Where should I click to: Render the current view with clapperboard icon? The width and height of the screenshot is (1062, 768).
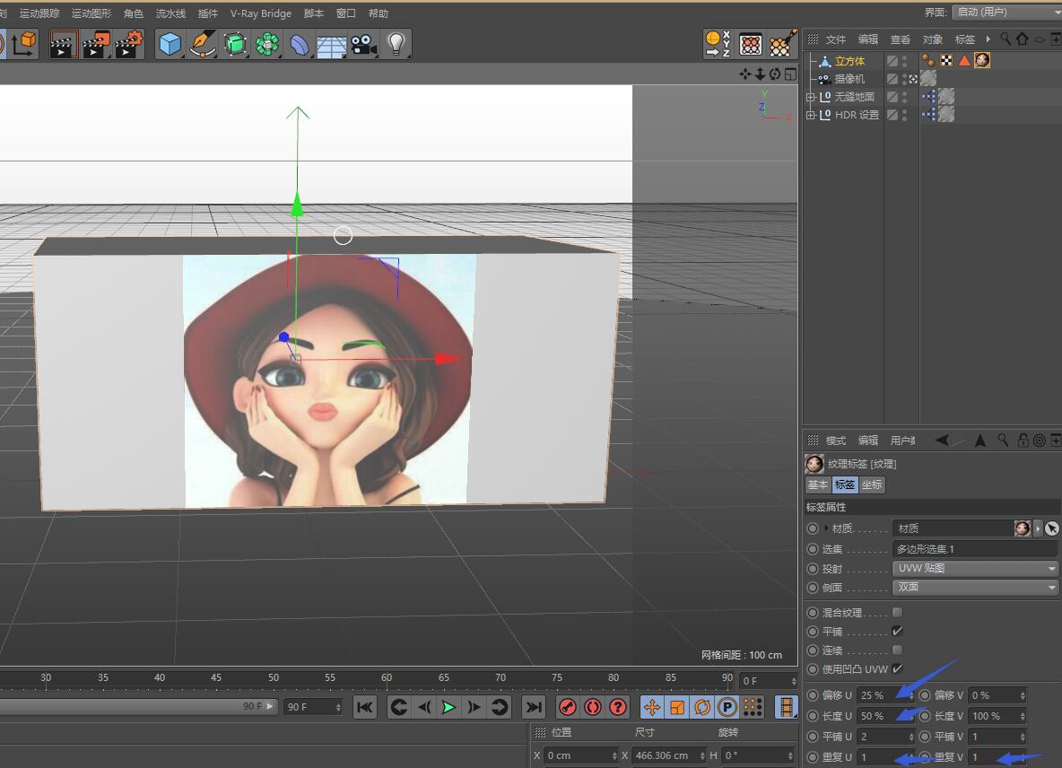click(63, 44)
